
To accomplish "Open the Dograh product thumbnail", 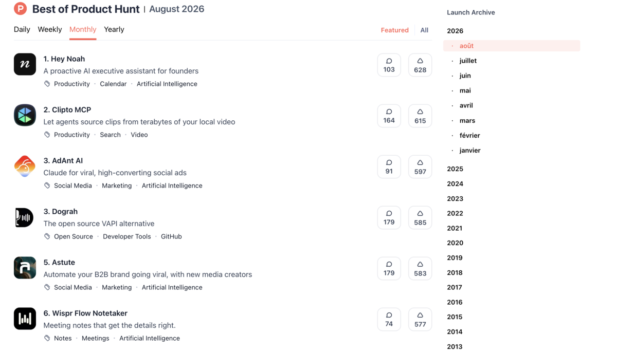I will [x=25, y=217].
